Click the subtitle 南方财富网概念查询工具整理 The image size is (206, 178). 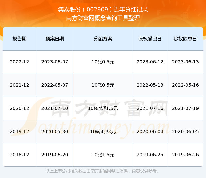click(103, 18)
